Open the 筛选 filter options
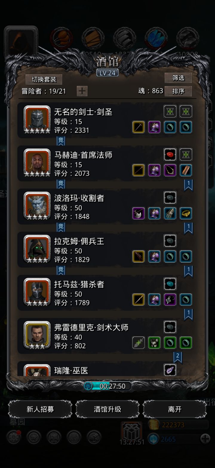This screenshot has height=468, width=215. 178,78
